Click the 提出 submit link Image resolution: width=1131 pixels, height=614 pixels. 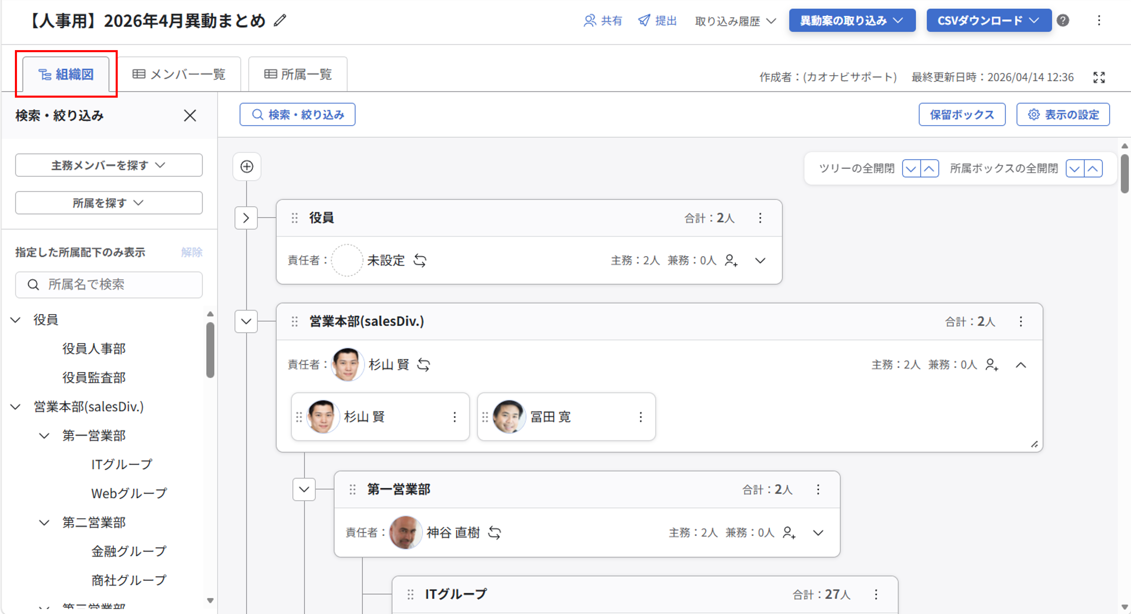[x=657, y=21]
